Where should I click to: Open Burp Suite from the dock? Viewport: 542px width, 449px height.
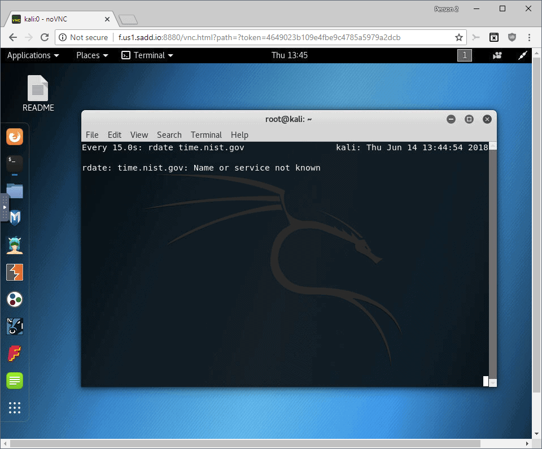[x=14, y=272]
